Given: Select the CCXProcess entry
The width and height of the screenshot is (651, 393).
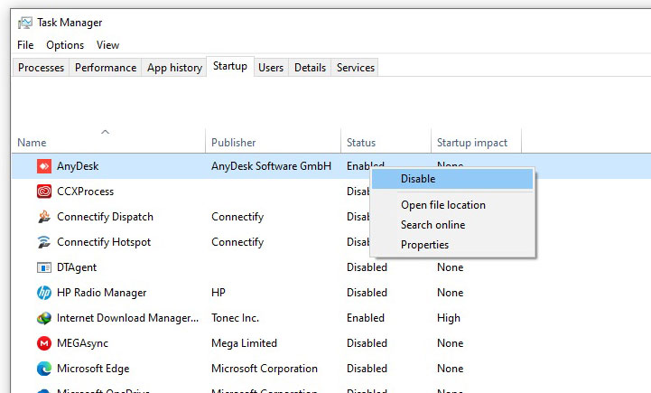Looking at the screenshot, I should (x=85, y=192).
